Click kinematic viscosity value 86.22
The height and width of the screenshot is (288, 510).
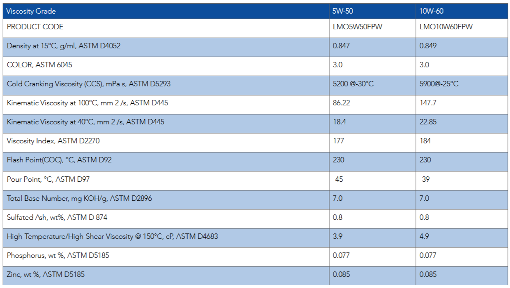coord(341,103)
